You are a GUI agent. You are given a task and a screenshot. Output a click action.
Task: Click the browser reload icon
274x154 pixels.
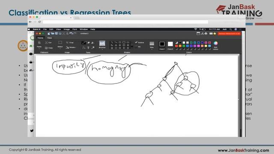(x=40, y=22)
